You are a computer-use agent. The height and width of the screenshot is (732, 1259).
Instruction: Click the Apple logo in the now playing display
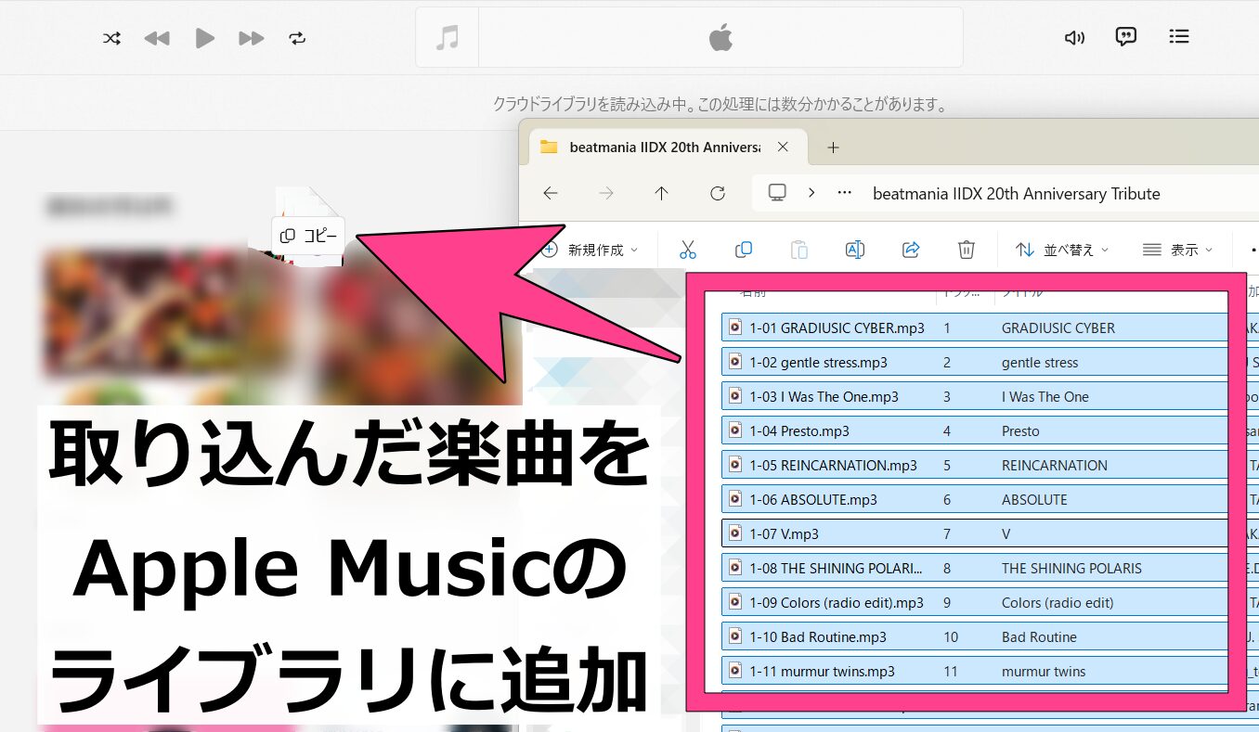pyautogui.click(x=720, y=38)
